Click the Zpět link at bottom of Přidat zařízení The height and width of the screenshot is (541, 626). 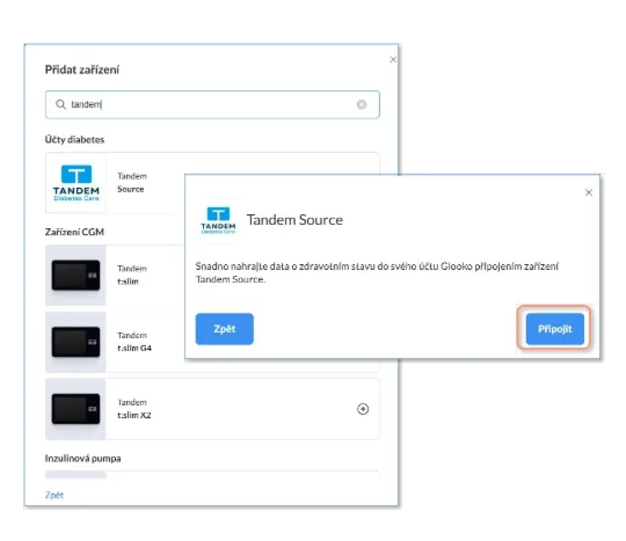(54, 495)
